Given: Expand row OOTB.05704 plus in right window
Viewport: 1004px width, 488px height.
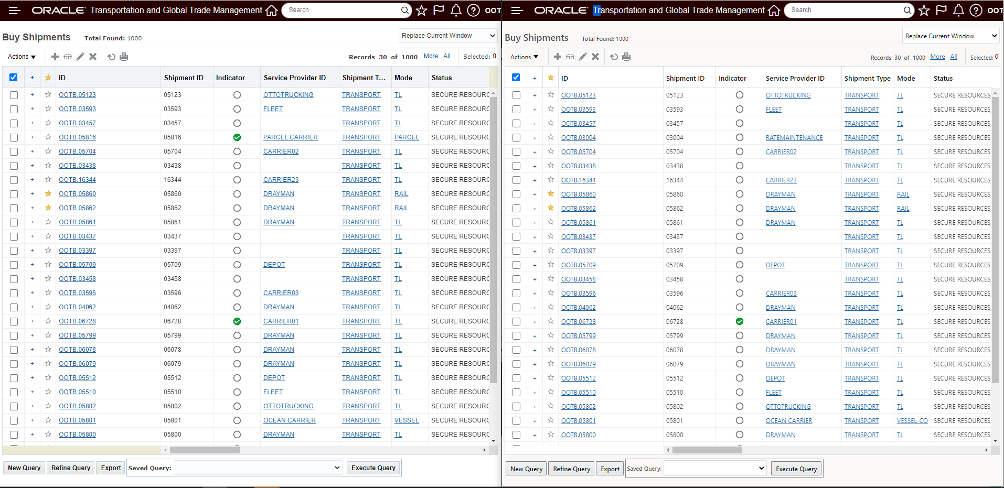Looking at the screenshot, I should [535, 152].
